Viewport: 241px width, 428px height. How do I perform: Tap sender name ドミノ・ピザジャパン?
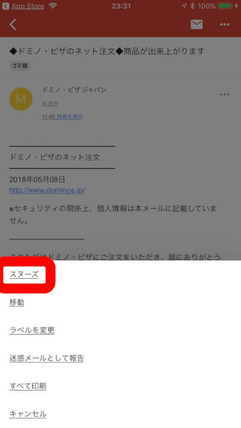coord(74,90)
